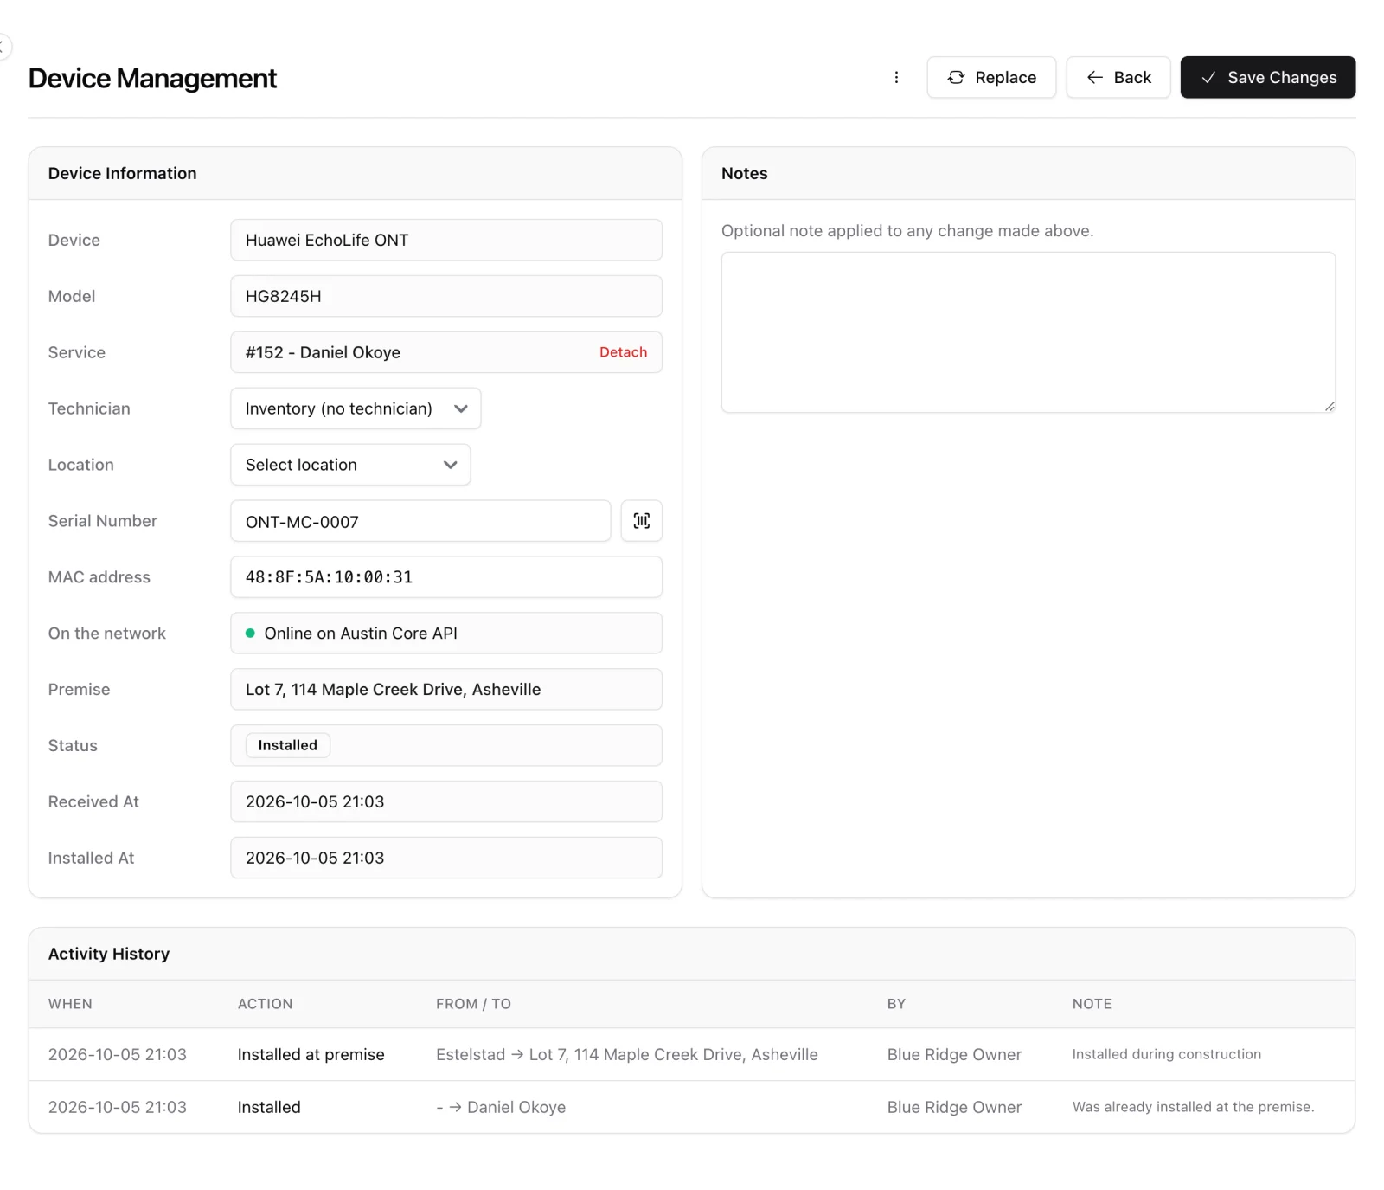
Task: Open the Select location dropdown
Action: click(350, 465)
